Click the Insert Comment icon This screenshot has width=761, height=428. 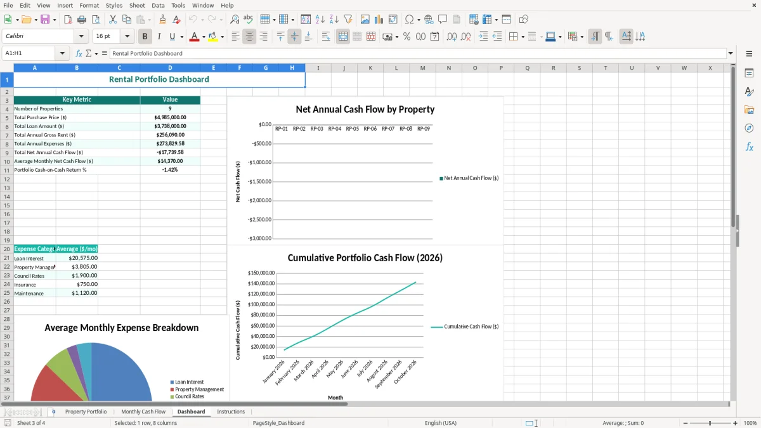pyautogui.click(x=443, y=20)
